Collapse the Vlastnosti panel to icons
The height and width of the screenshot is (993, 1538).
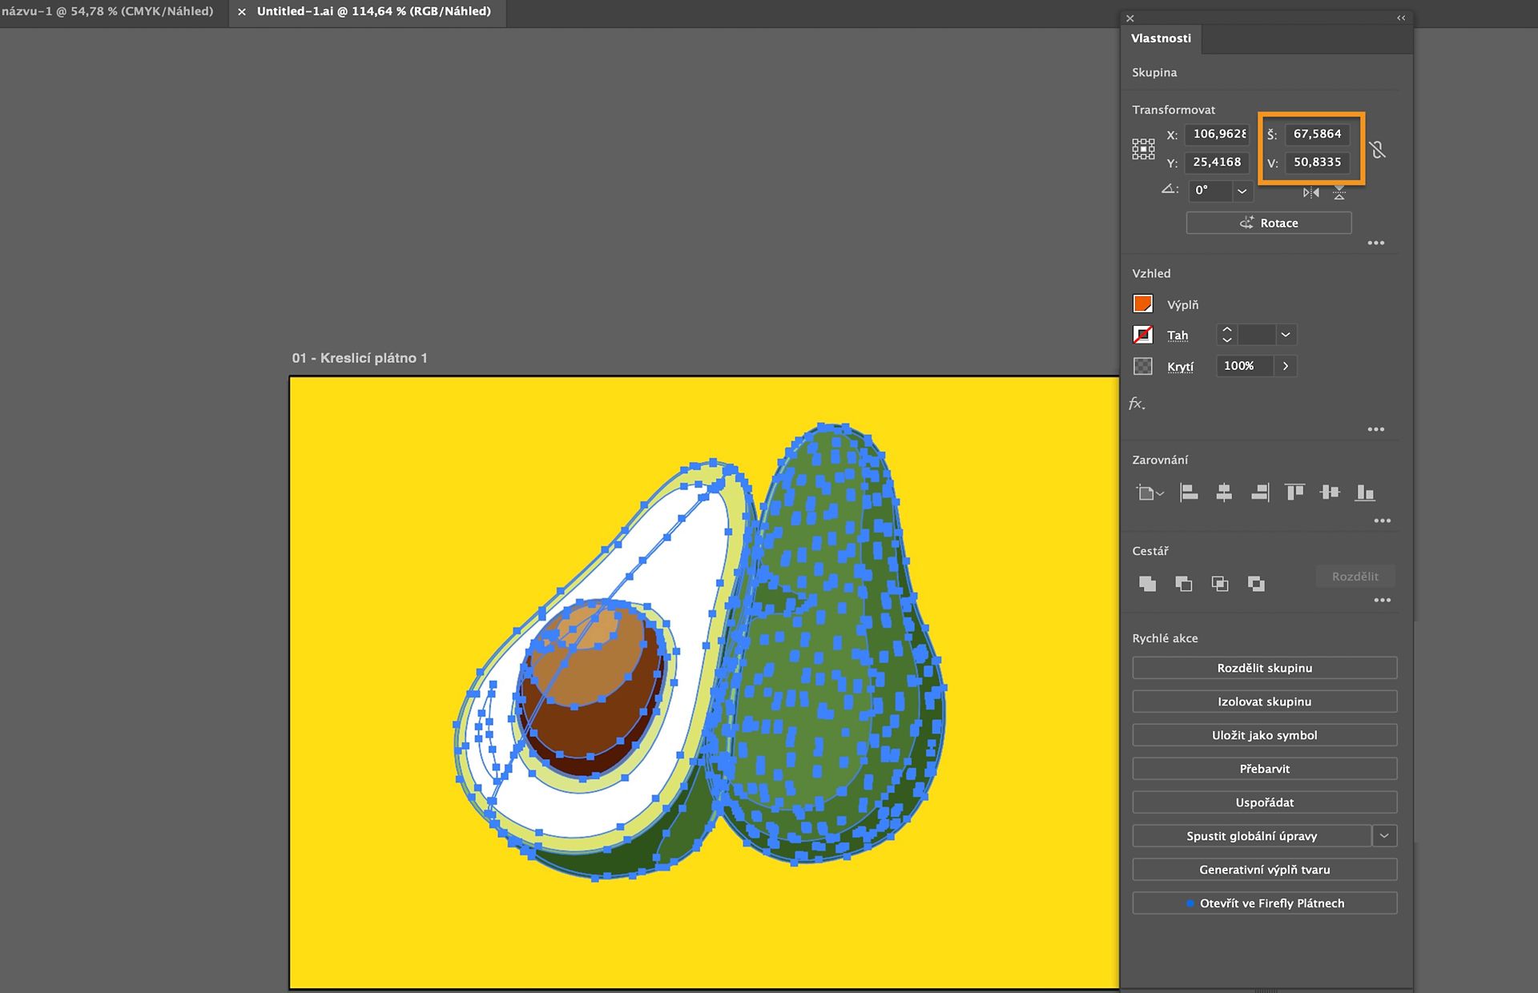[x=1401, y=18]
